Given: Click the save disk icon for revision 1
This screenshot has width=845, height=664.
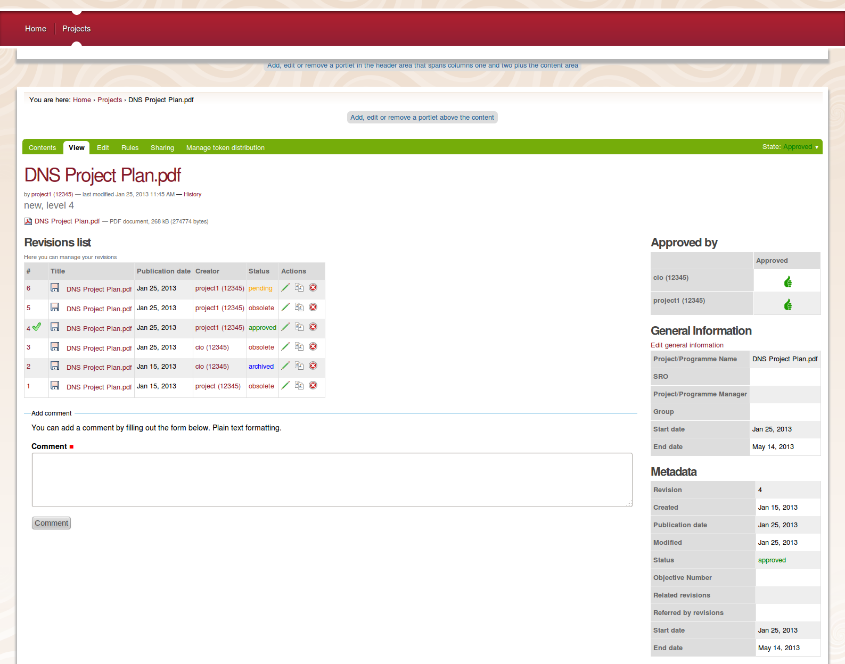Looking at the screenshot, I should [55, 385].
